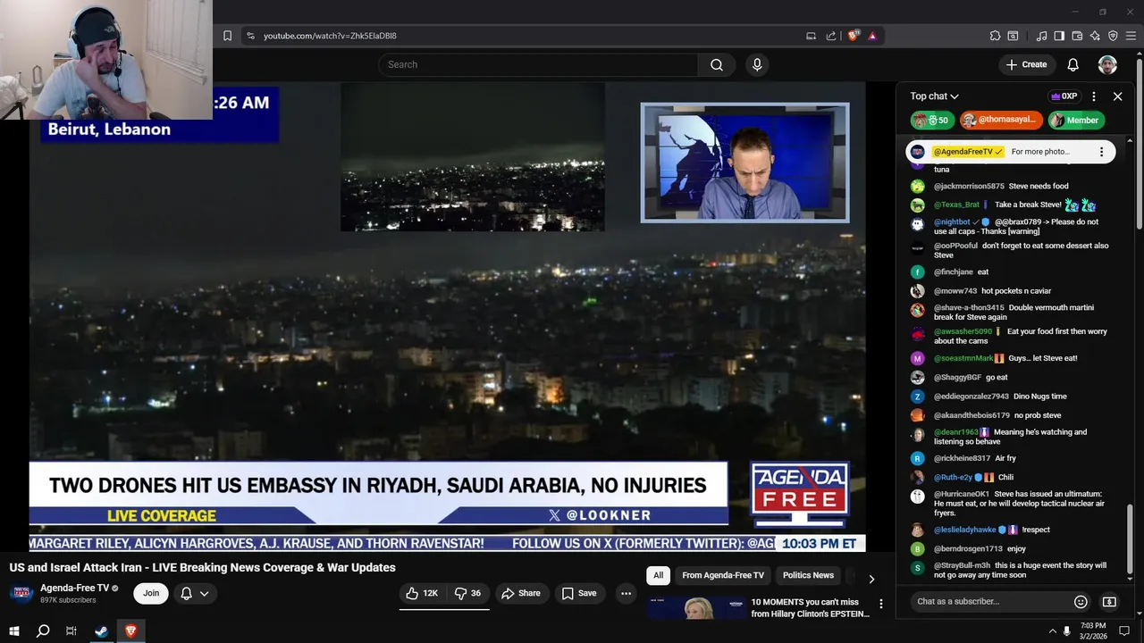The height and width of the screenshot is (643, 1144).
Task: Open the Windows Start menu
Action: tap(13, 631)
